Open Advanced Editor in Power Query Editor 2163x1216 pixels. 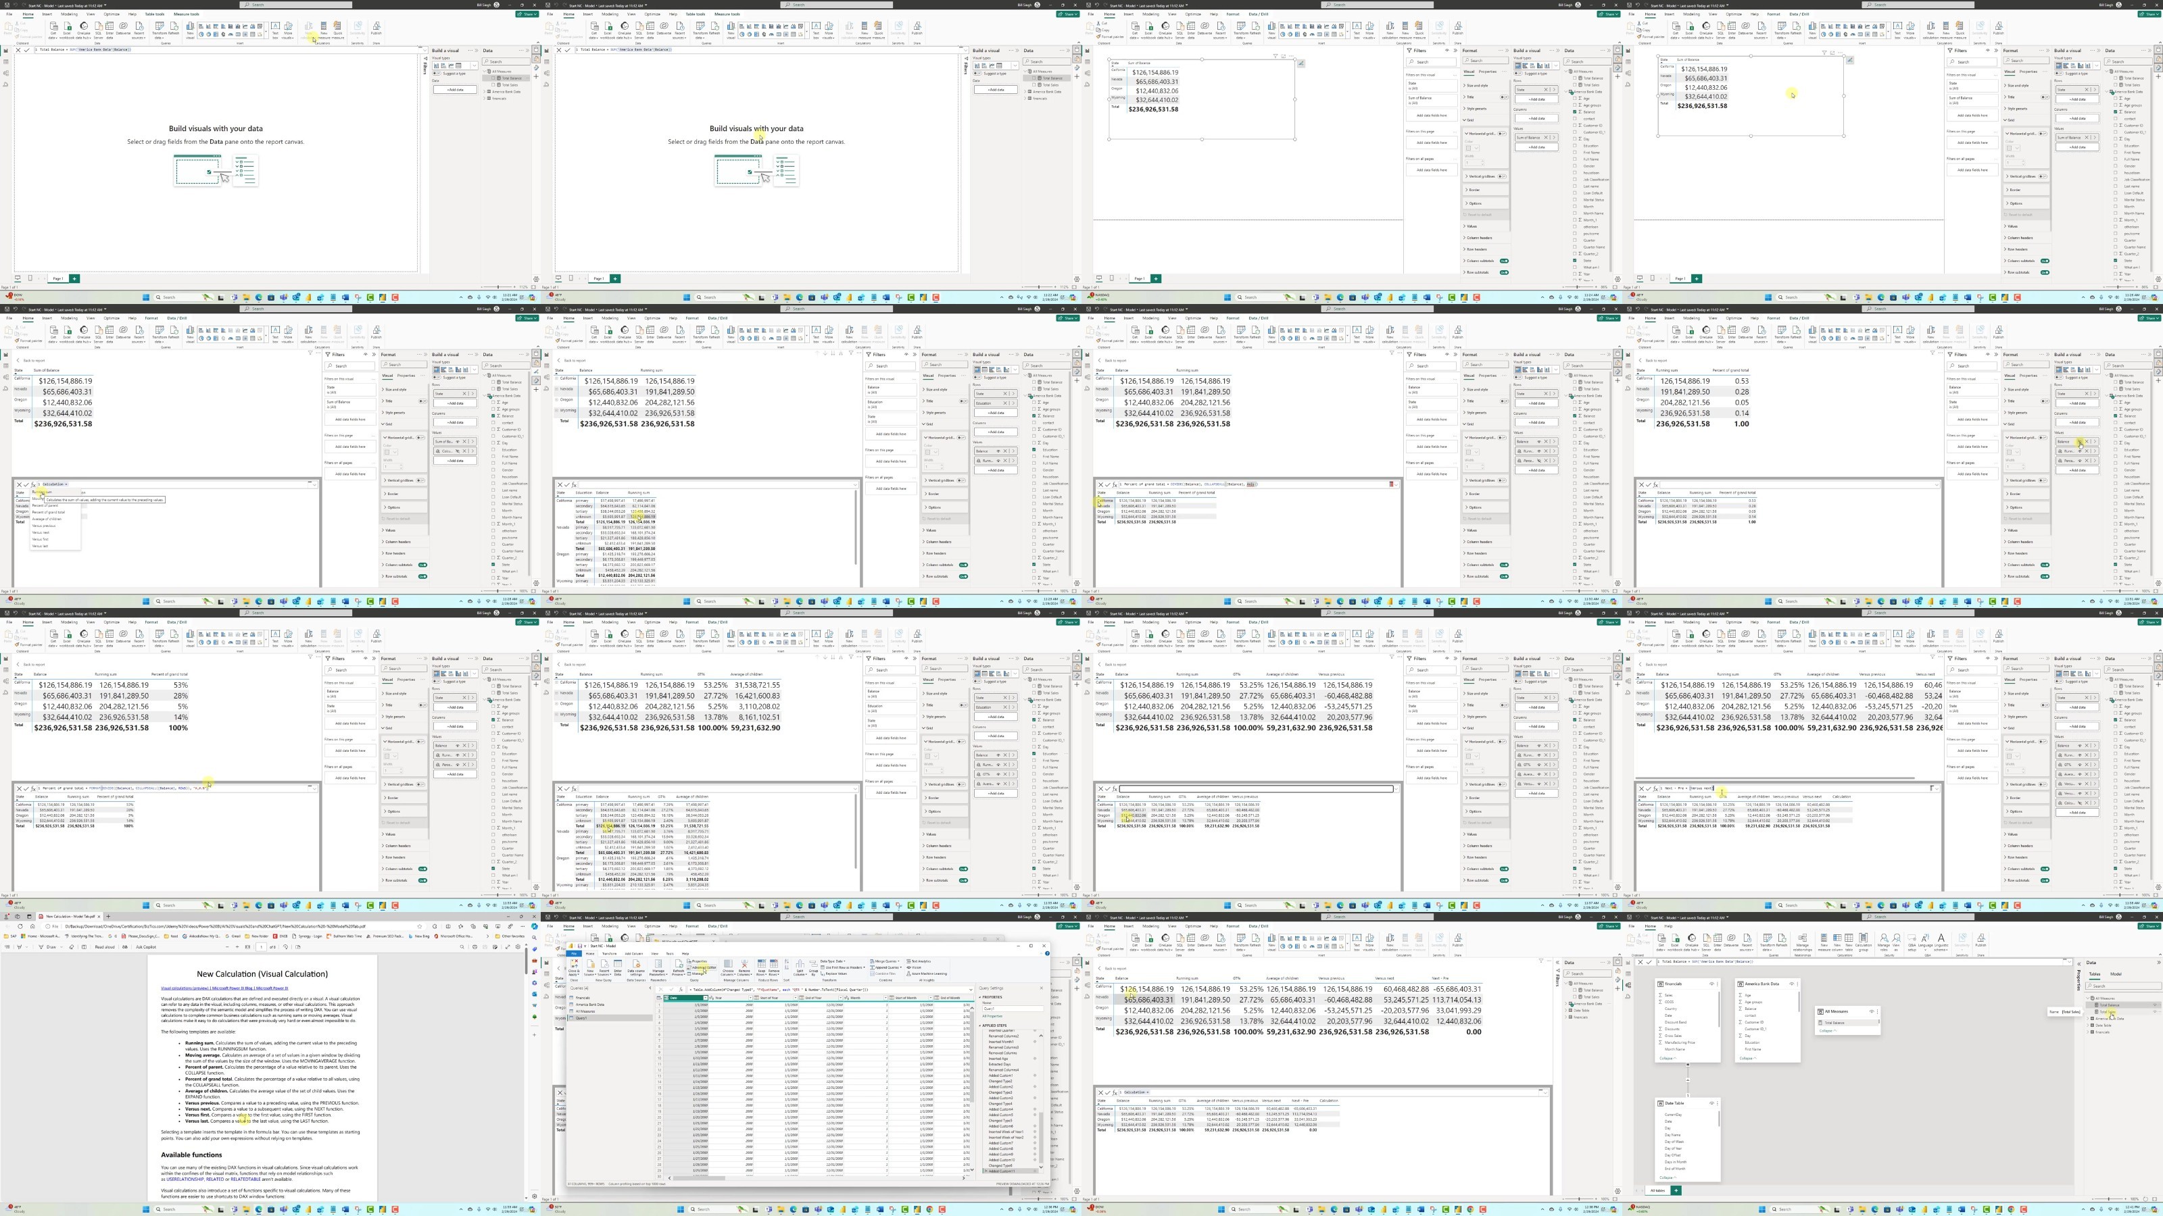[704, 967]
